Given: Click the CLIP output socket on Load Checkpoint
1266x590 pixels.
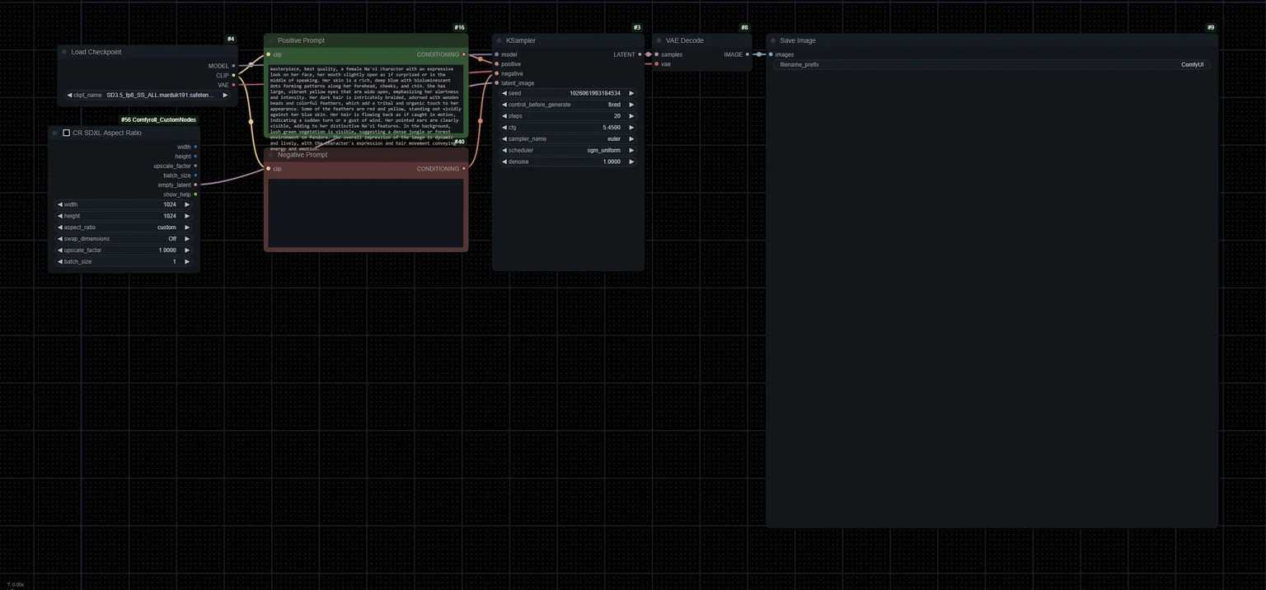Looking at the screenshot, I should coord(233,75).
